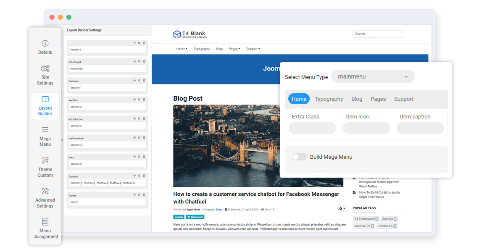Open the Theme Custom wand tool
The image size is (479, 252).
[x=45, y=166]
